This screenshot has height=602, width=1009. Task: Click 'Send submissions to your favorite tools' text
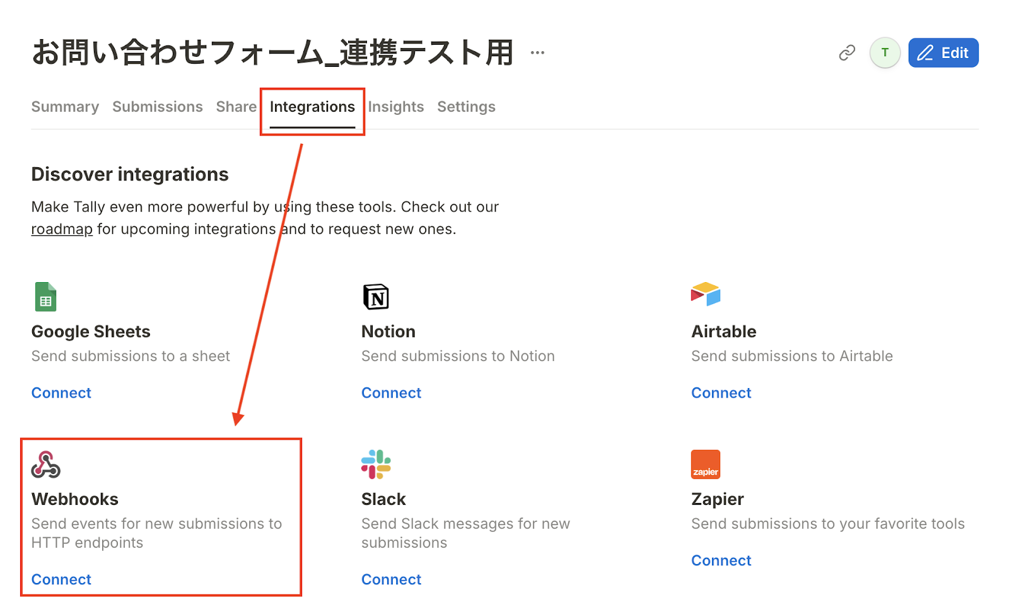828,524
